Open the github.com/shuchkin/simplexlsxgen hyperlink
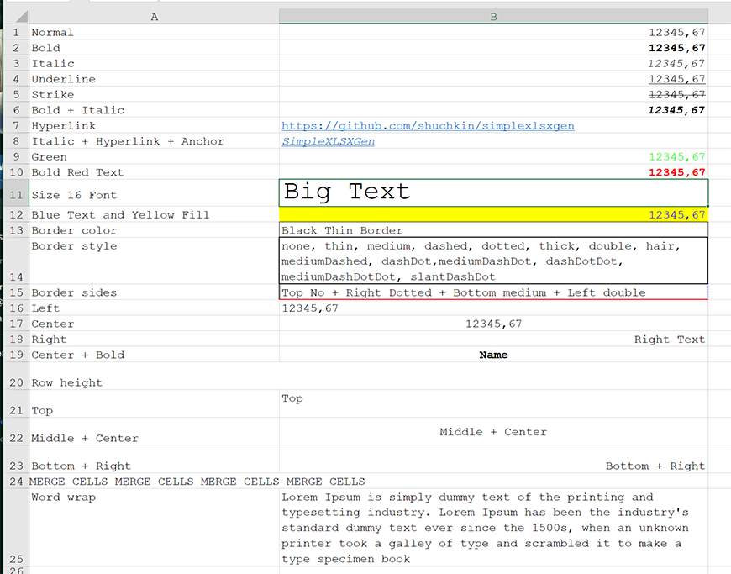This screenshot has width=731, height=574. (428, 126)
